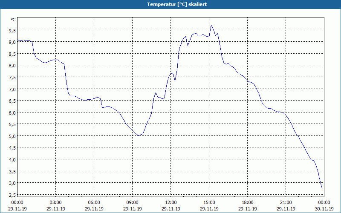
Task: Click the 5,5 axis tick label
Action: (12, 124)
